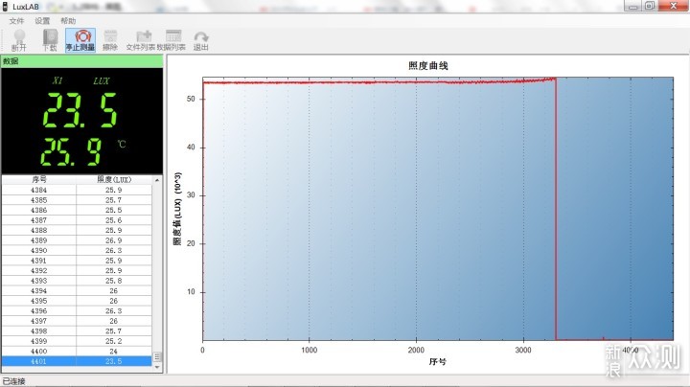Select table row 4389

coord(77,240)
